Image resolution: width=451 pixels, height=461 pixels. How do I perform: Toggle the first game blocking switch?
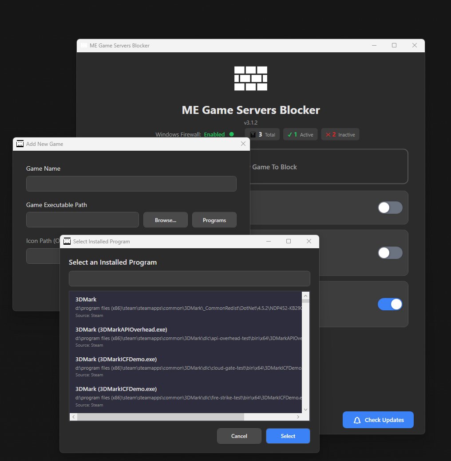[390, 207]
